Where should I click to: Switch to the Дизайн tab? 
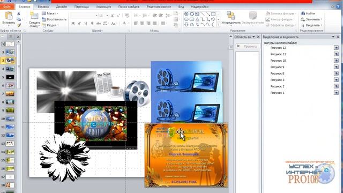(62, 7)
